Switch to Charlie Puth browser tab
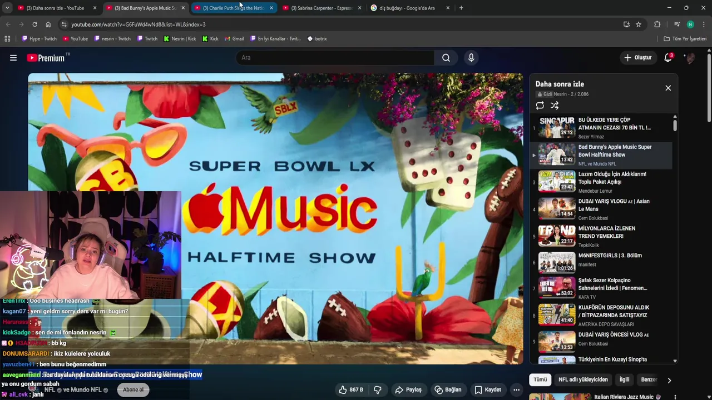 point(234,8)
